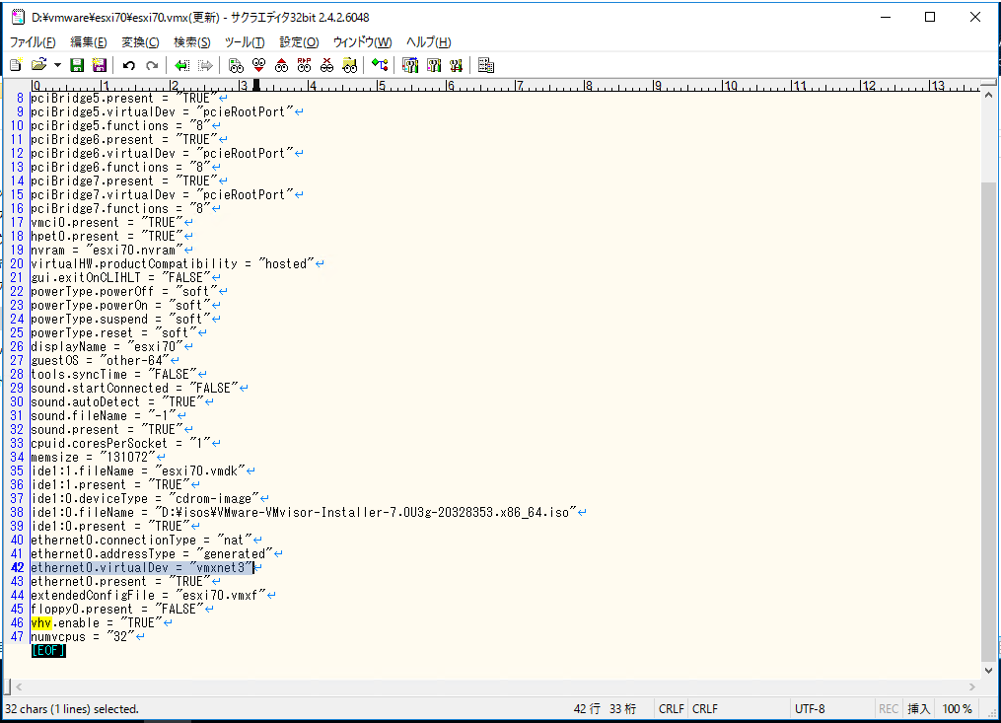Open the ファイル(F) menu
Image resolution: width=1001 pixels, height=723 pixels.
(x=33, y=42)
